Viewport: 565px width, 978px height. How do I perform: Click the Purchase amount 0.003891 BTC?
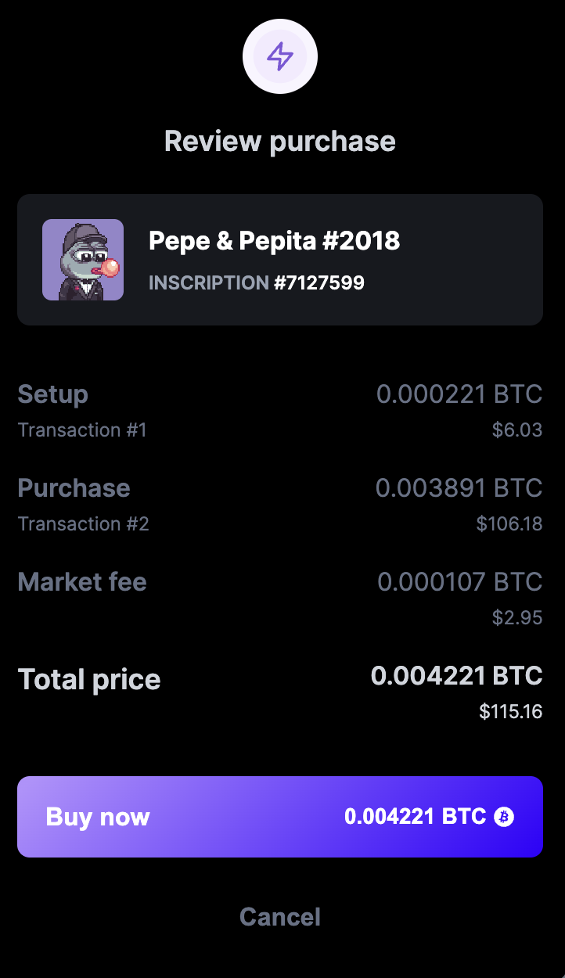coord(459,488)
